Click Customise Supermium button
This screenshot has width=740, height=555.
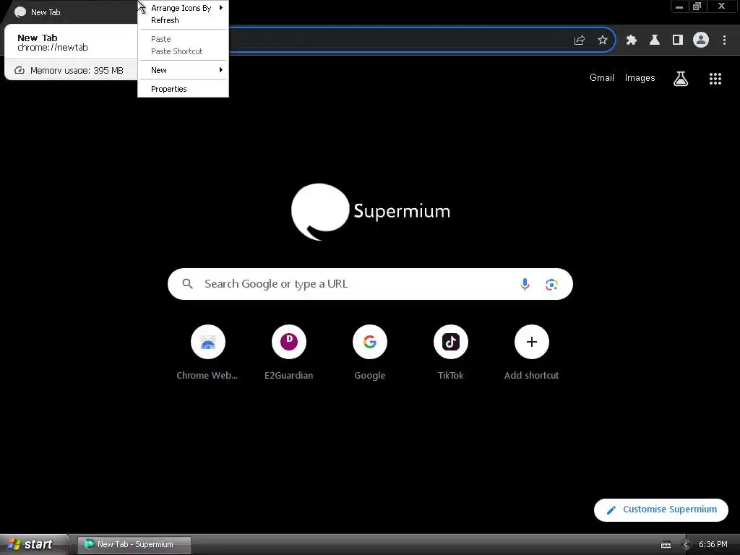(661, 509)
